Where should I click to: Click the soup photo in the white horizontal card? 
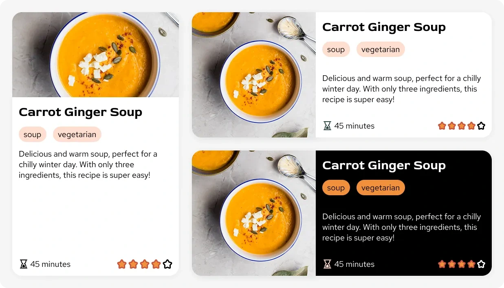[x=254, y=75]
